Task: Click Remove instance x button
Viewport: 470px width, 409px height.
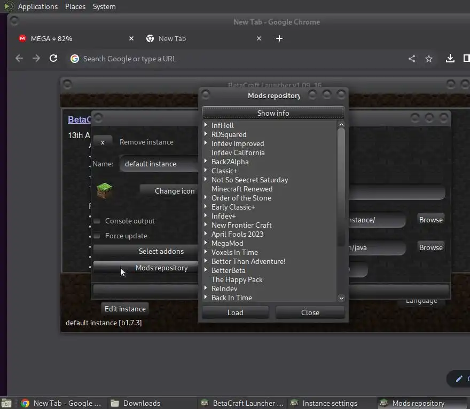Action: click(103, 142)
